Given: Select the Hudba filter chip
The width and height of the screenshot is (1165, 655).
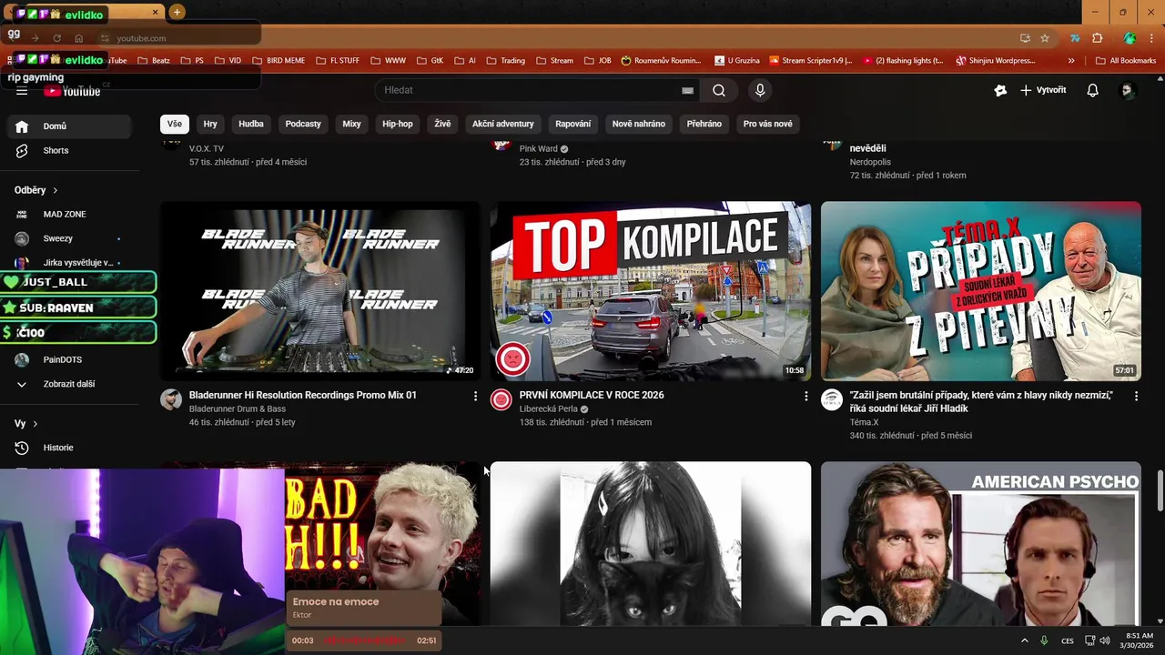Looking at the screenshot, I should (x=251, y=124).
